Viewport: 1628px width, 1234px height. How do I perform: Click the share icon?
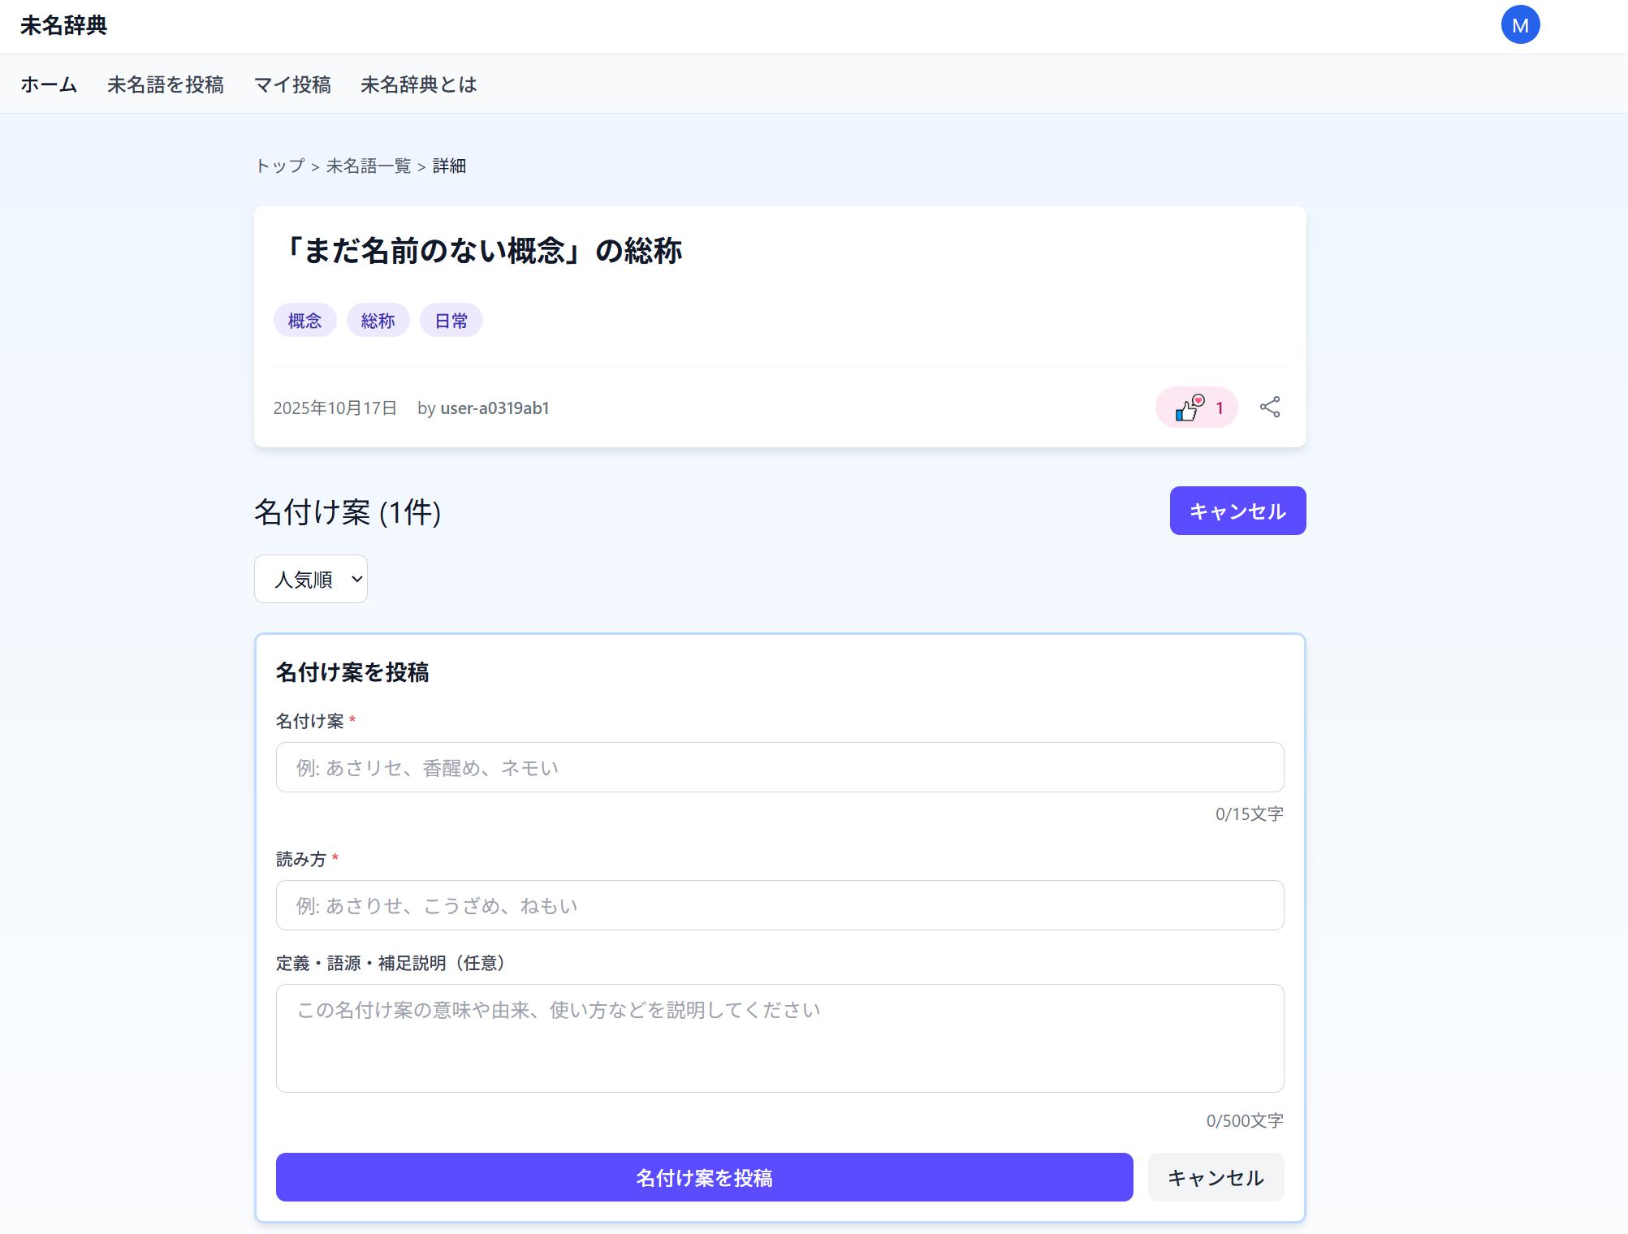(x=1270, y=408)
